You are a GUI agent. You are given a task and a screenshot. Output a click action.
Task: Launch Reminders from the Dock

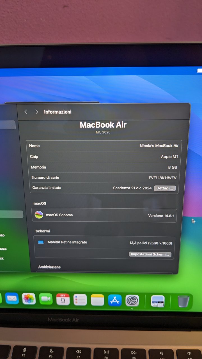coord(80,300)
